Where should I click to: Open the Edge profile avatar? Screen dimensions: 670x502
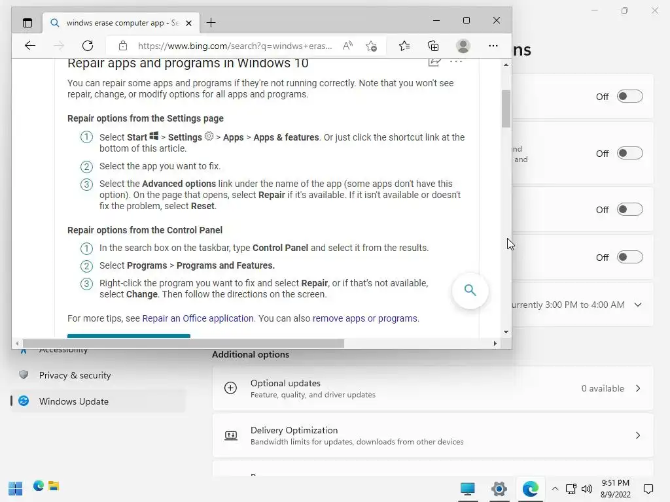(463, 46)
